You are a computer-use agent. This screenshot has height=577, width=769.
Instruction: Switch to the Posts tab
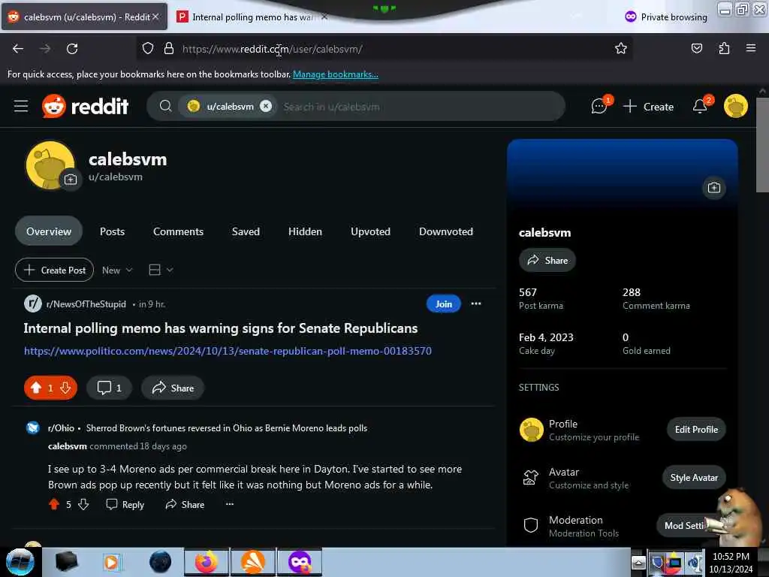(x=113, y=231)
